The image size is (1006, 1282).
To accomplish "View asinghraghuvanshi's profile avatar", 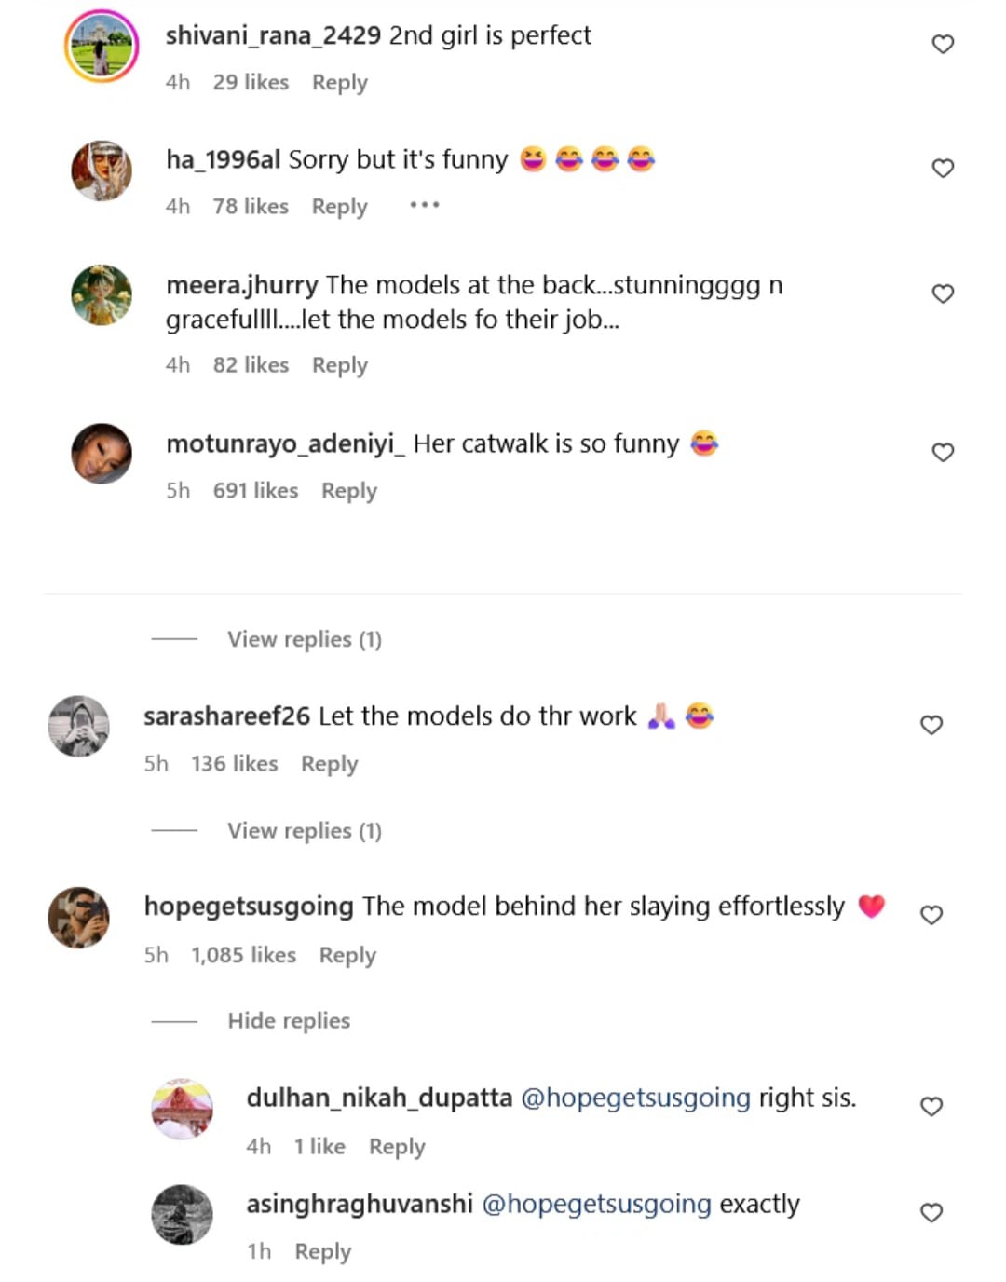I will click(x=182, y=1215).
